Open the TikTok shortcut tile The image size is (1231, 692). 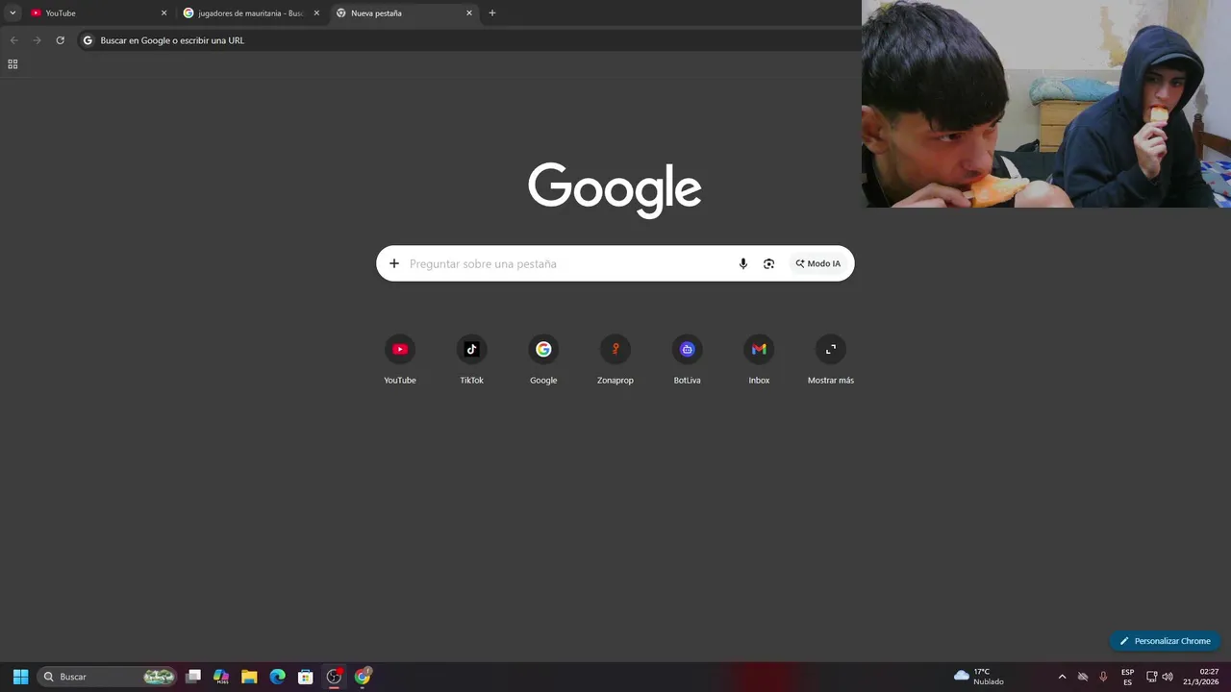pyautogui.click(x=471, y=360)
